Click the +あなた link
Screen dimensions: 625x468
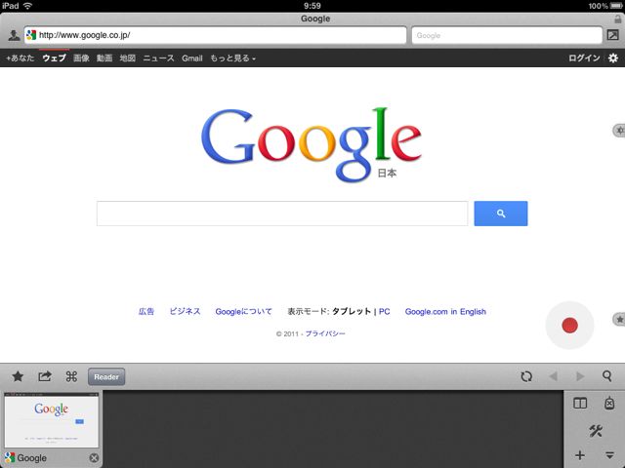(21, 58)
